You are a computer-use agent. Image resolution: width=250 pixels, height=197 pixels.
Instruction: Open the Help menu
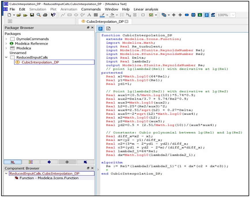pos(126,9)
